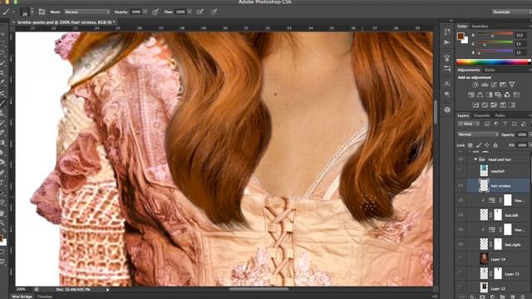Image resolution: width=532 pixels, height=299 pixels.
Task: Select the Type tool in toolbar
Action: click(2, 183)
